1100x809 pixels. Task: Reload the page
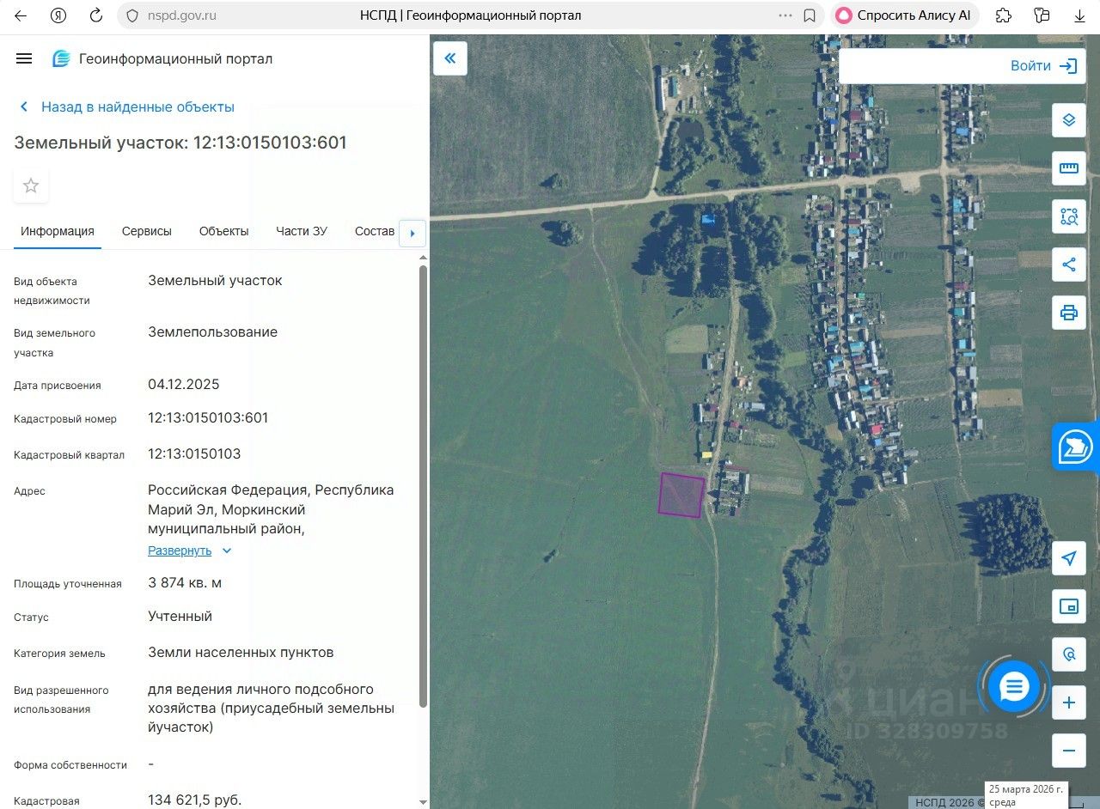click(x=96, y=15)
